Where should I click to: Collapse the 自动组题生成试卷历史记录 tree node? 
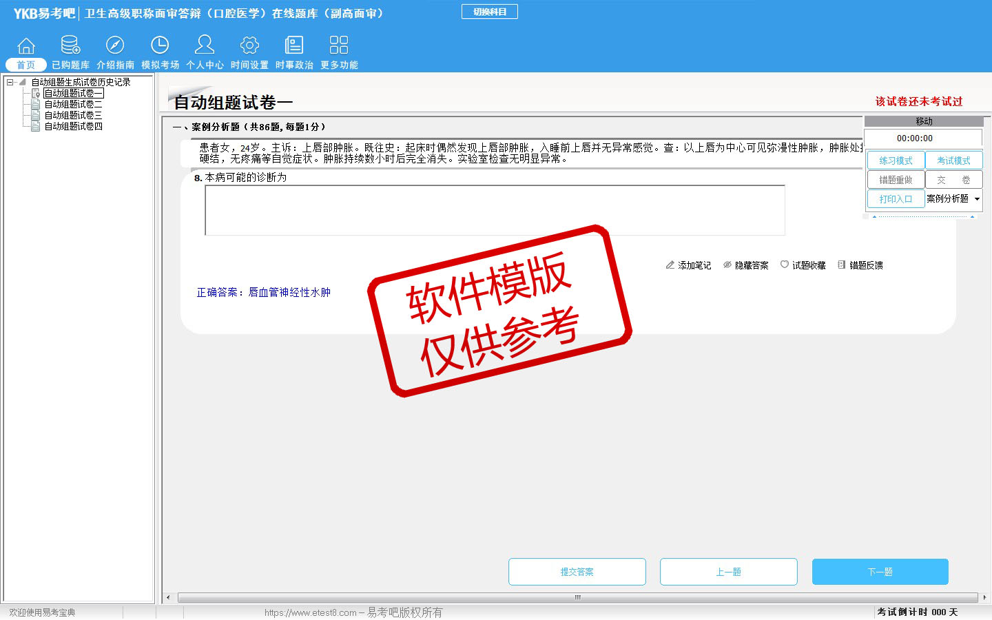(x=10, y=82)
